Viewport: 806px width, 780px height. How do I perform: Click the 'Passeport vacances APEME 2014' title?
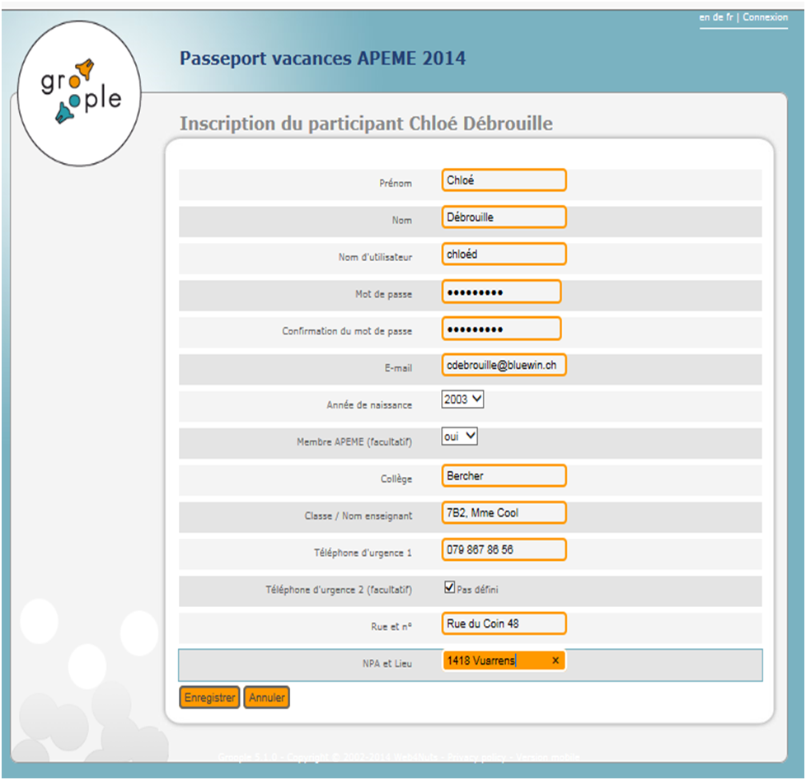point(322,58)
